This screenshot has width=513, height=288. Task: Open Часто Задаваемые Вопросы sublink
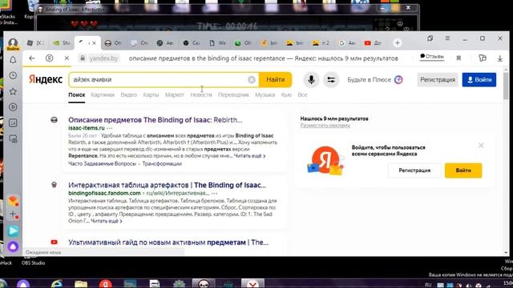(x=102, y=164)
